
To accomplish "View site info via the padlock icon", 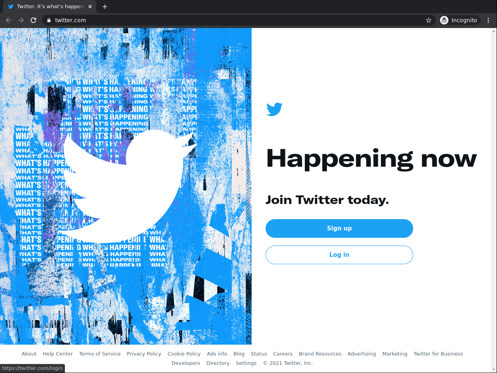I will (49, 20).
